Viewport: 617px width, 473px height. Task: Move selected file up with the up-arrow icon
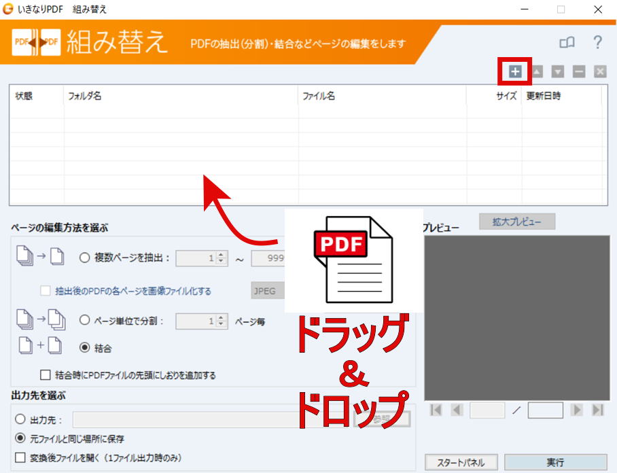click(537, 71)
